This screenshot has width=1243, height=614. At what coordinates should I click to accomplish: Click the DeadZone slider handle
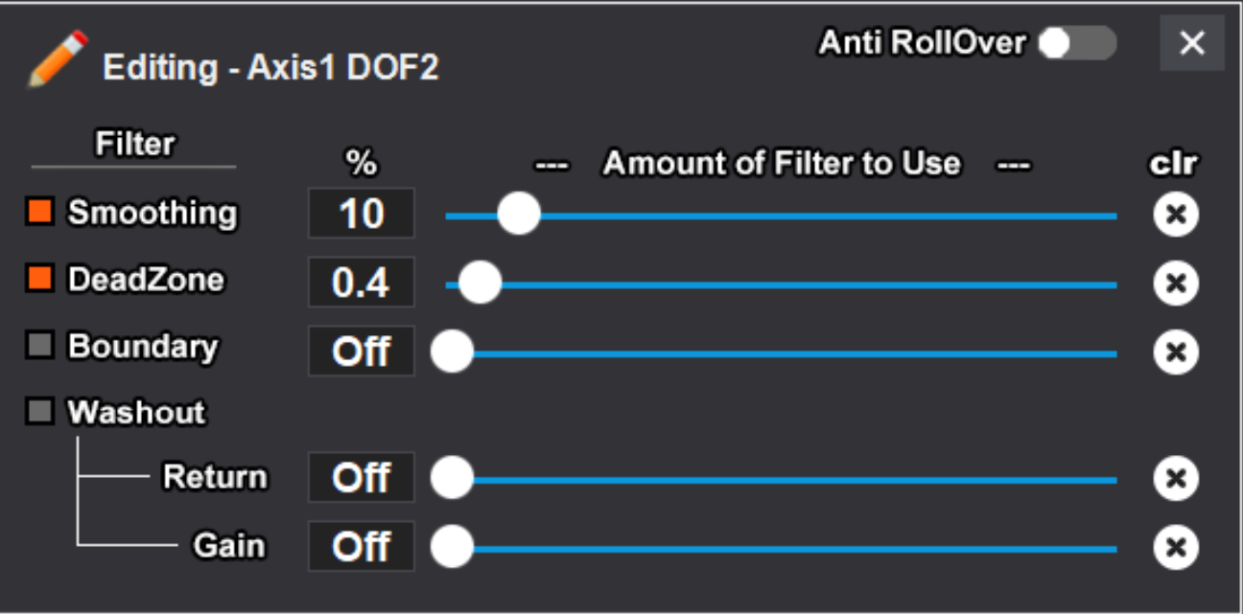(480, 284)
